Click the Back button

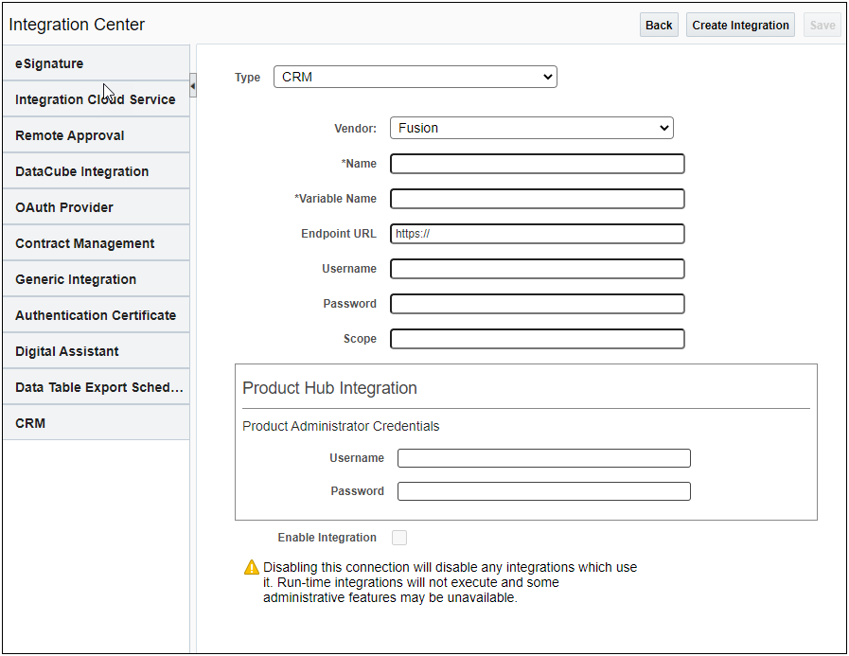(x=659, y=26)
